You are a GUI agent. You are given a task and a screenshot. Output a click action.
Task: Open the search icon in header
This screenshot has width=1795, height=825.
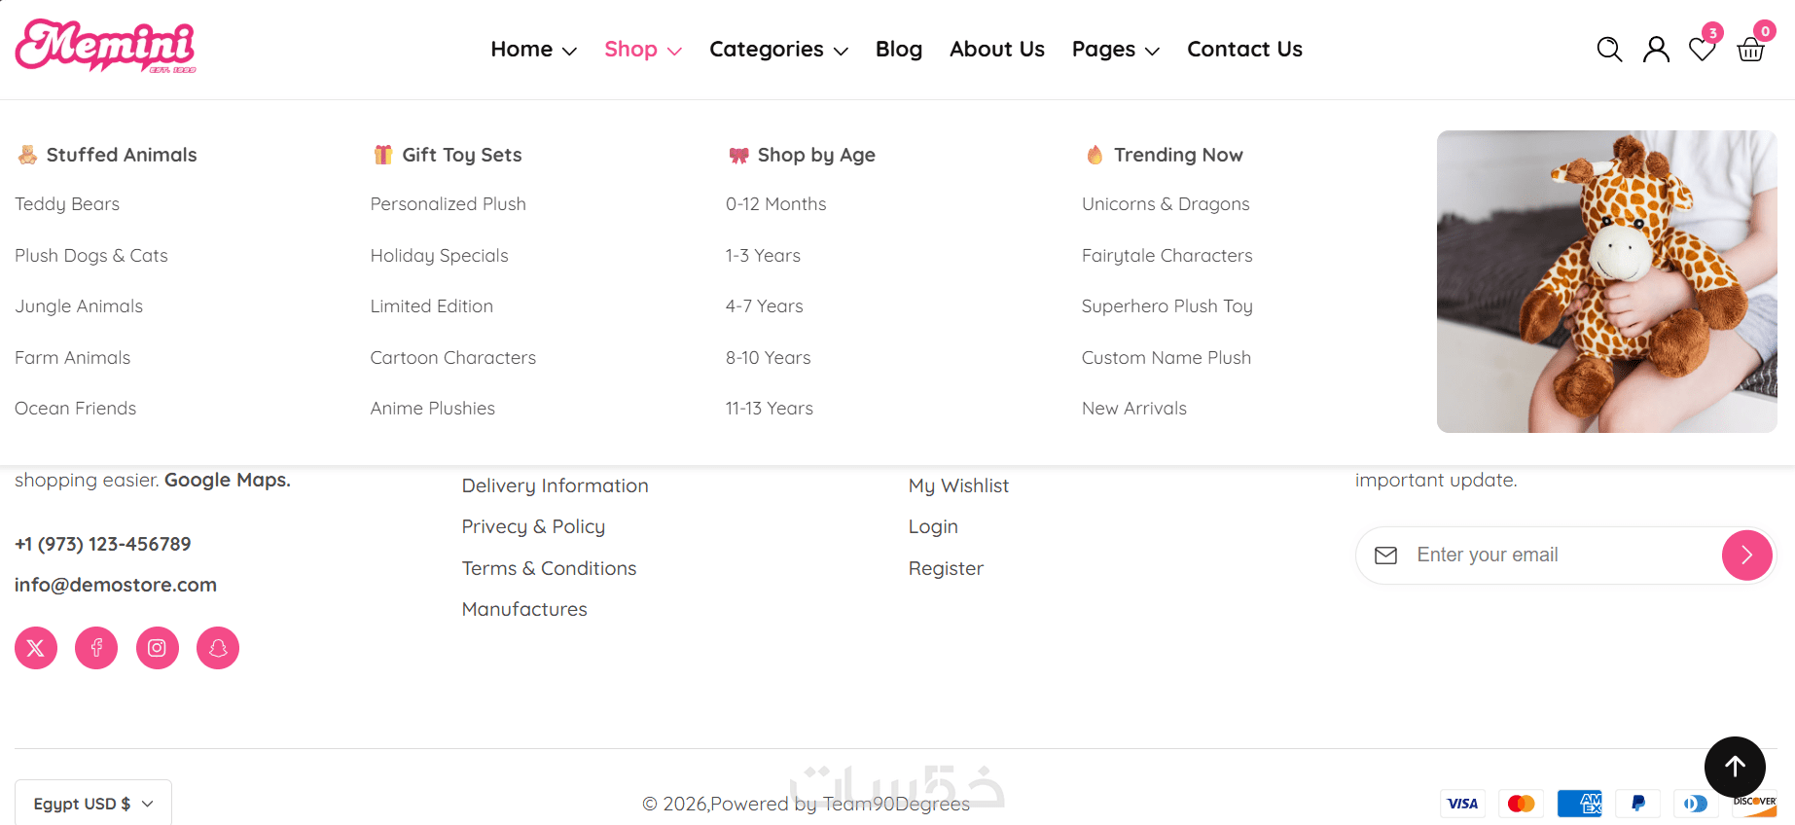point(1609,50)
